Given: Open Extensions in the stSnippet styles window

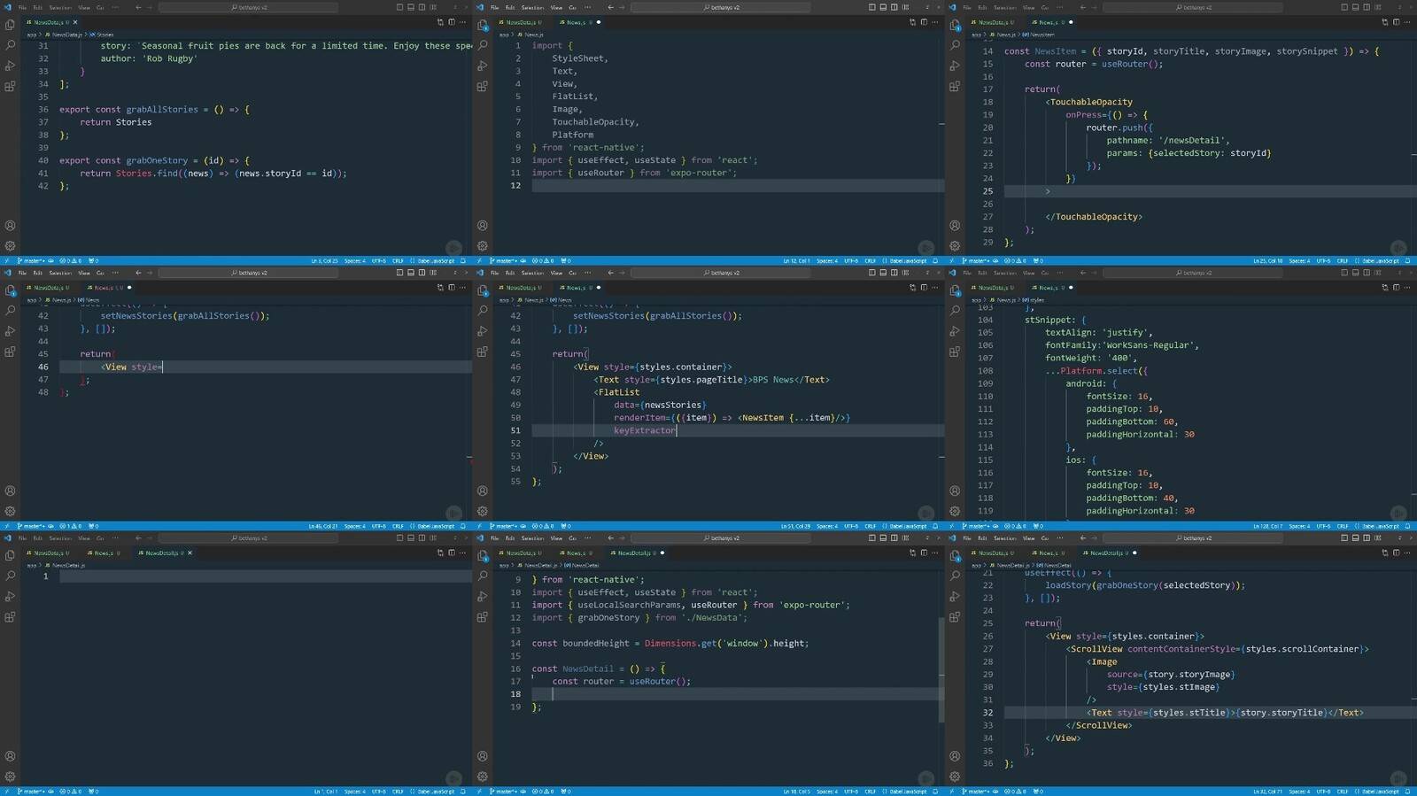Looking at the screenshot, I should (x=955, y=352).
